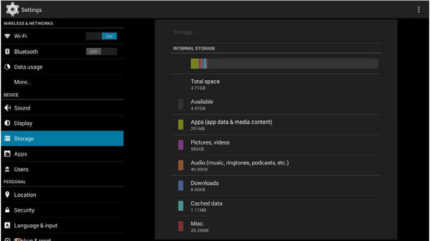Click the internal storage usage bar

point(284,64)
